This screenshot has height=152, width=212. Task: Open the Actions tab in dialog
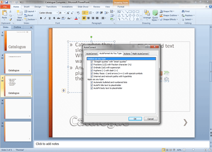point(127,54)
